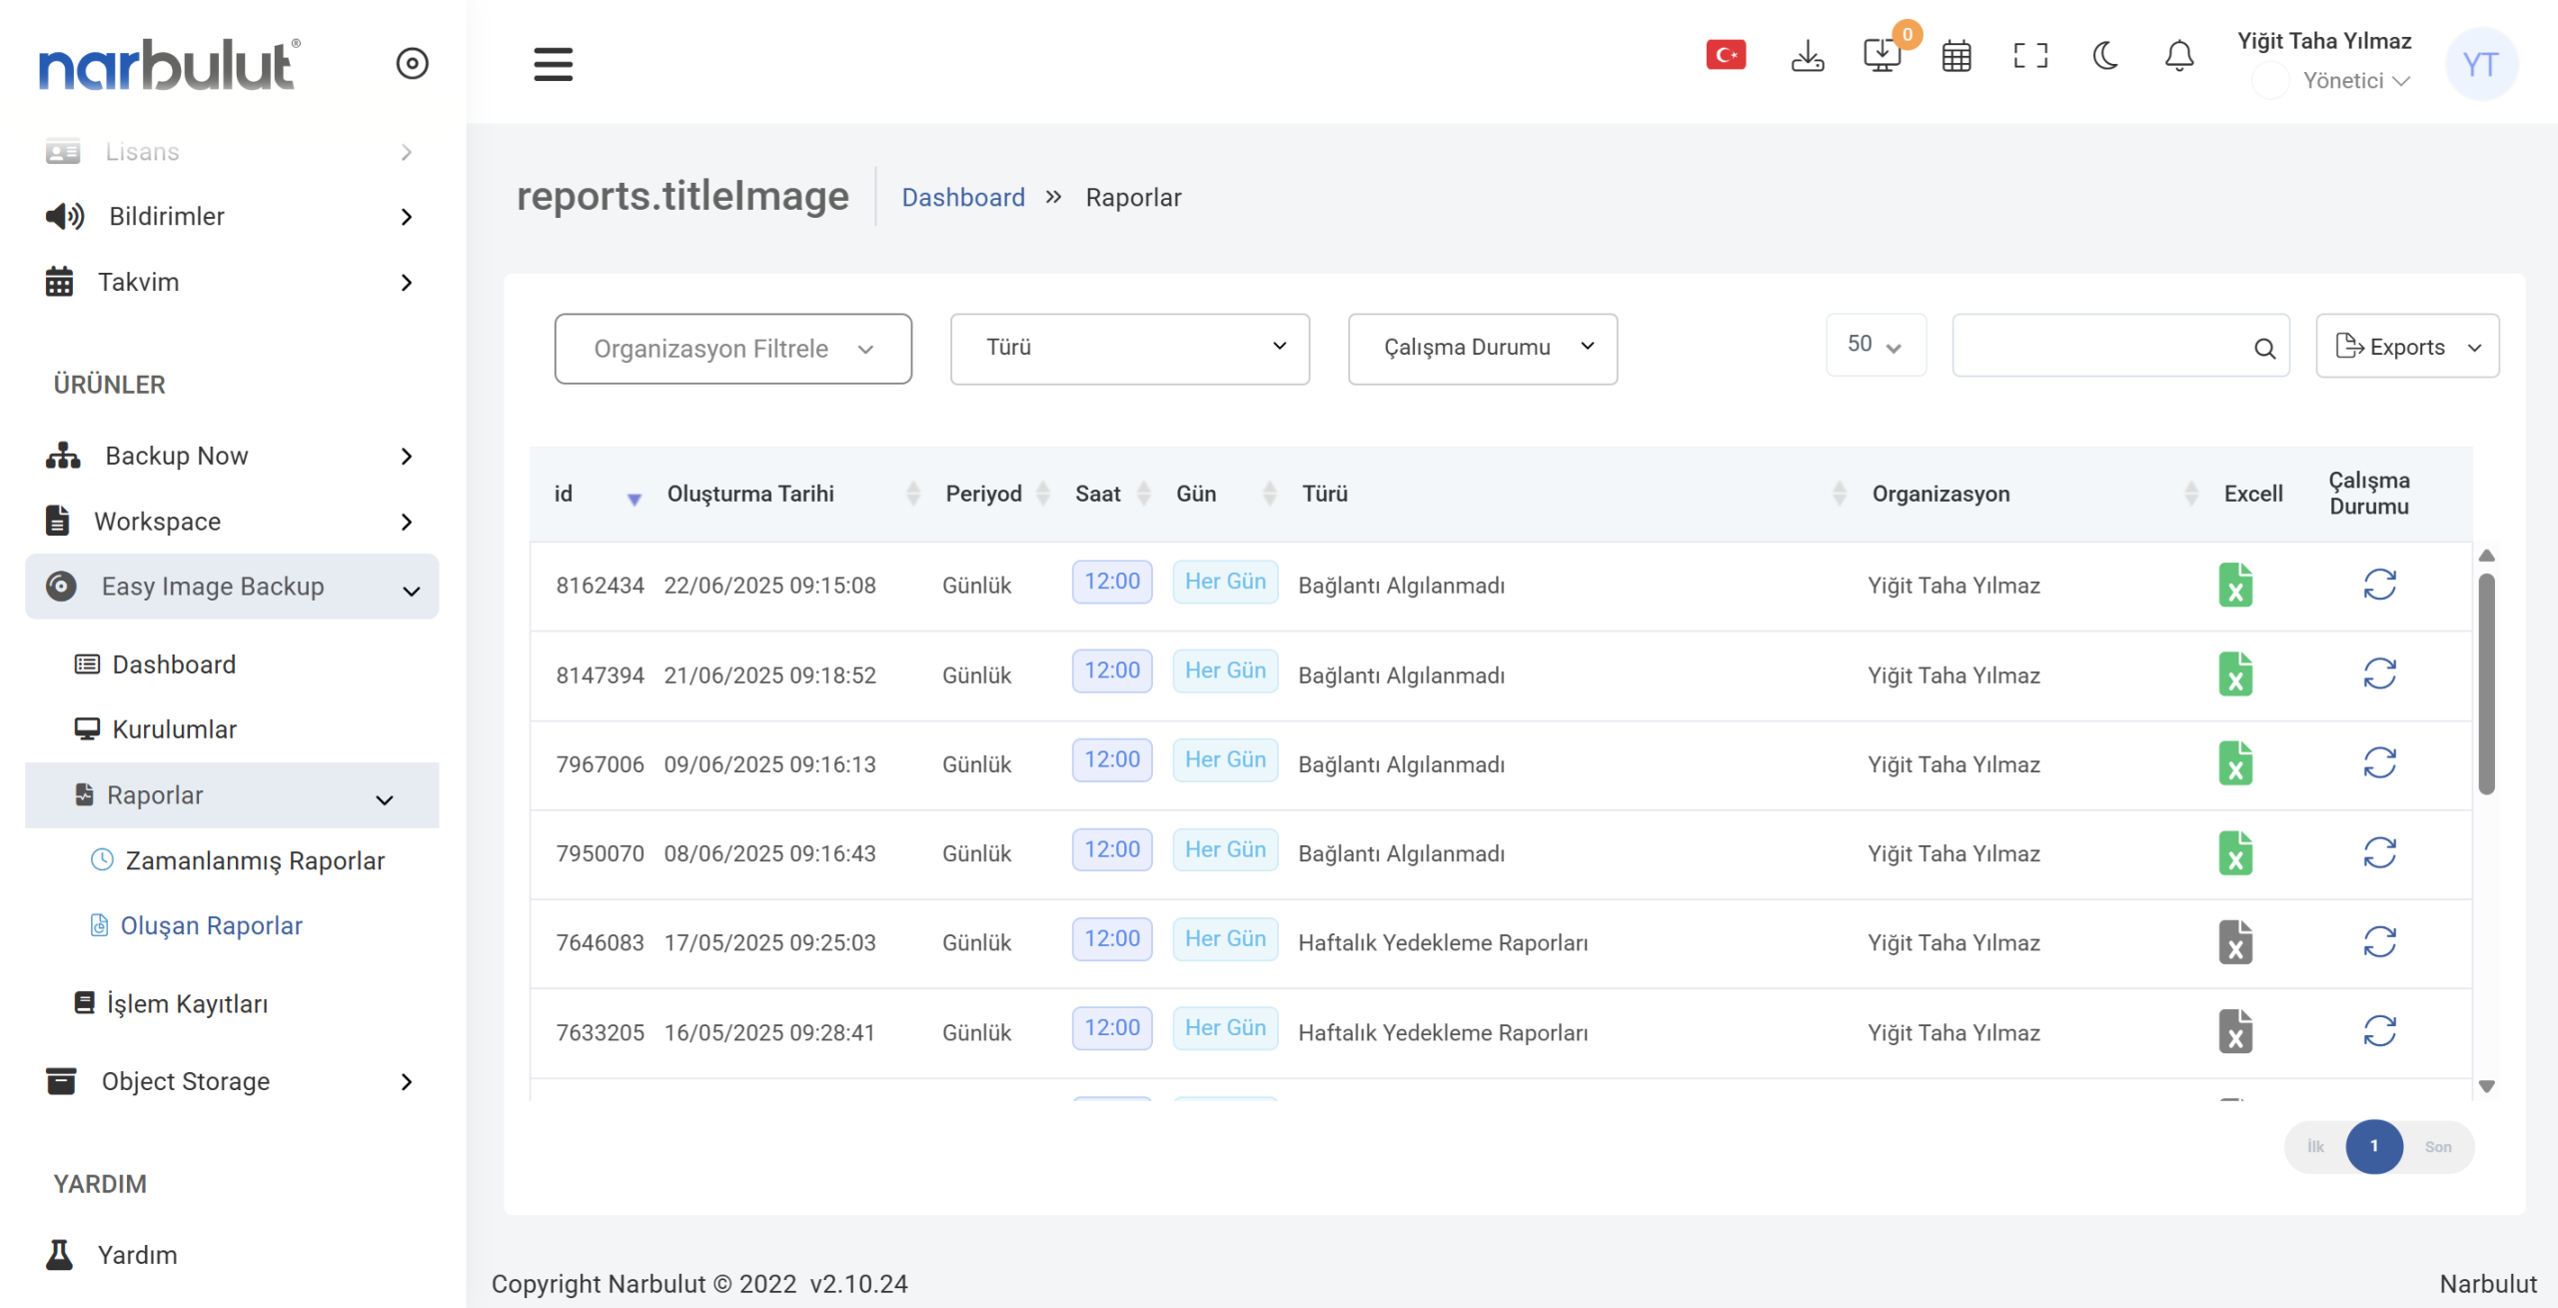Open the notifications bell icon
This screenshot has height=1308, width=2558.
click(x=2178, y=56)
